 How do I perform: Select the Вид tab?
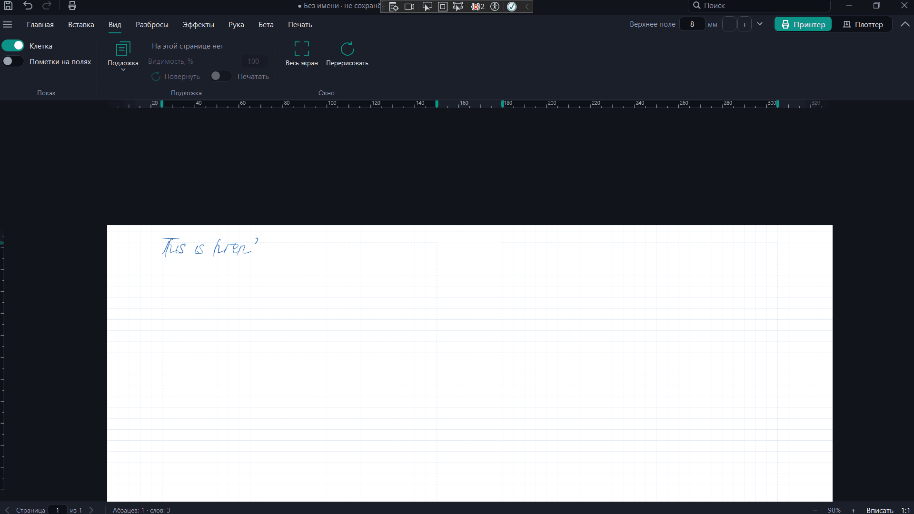pyautogui.click(x=115, y=25)
